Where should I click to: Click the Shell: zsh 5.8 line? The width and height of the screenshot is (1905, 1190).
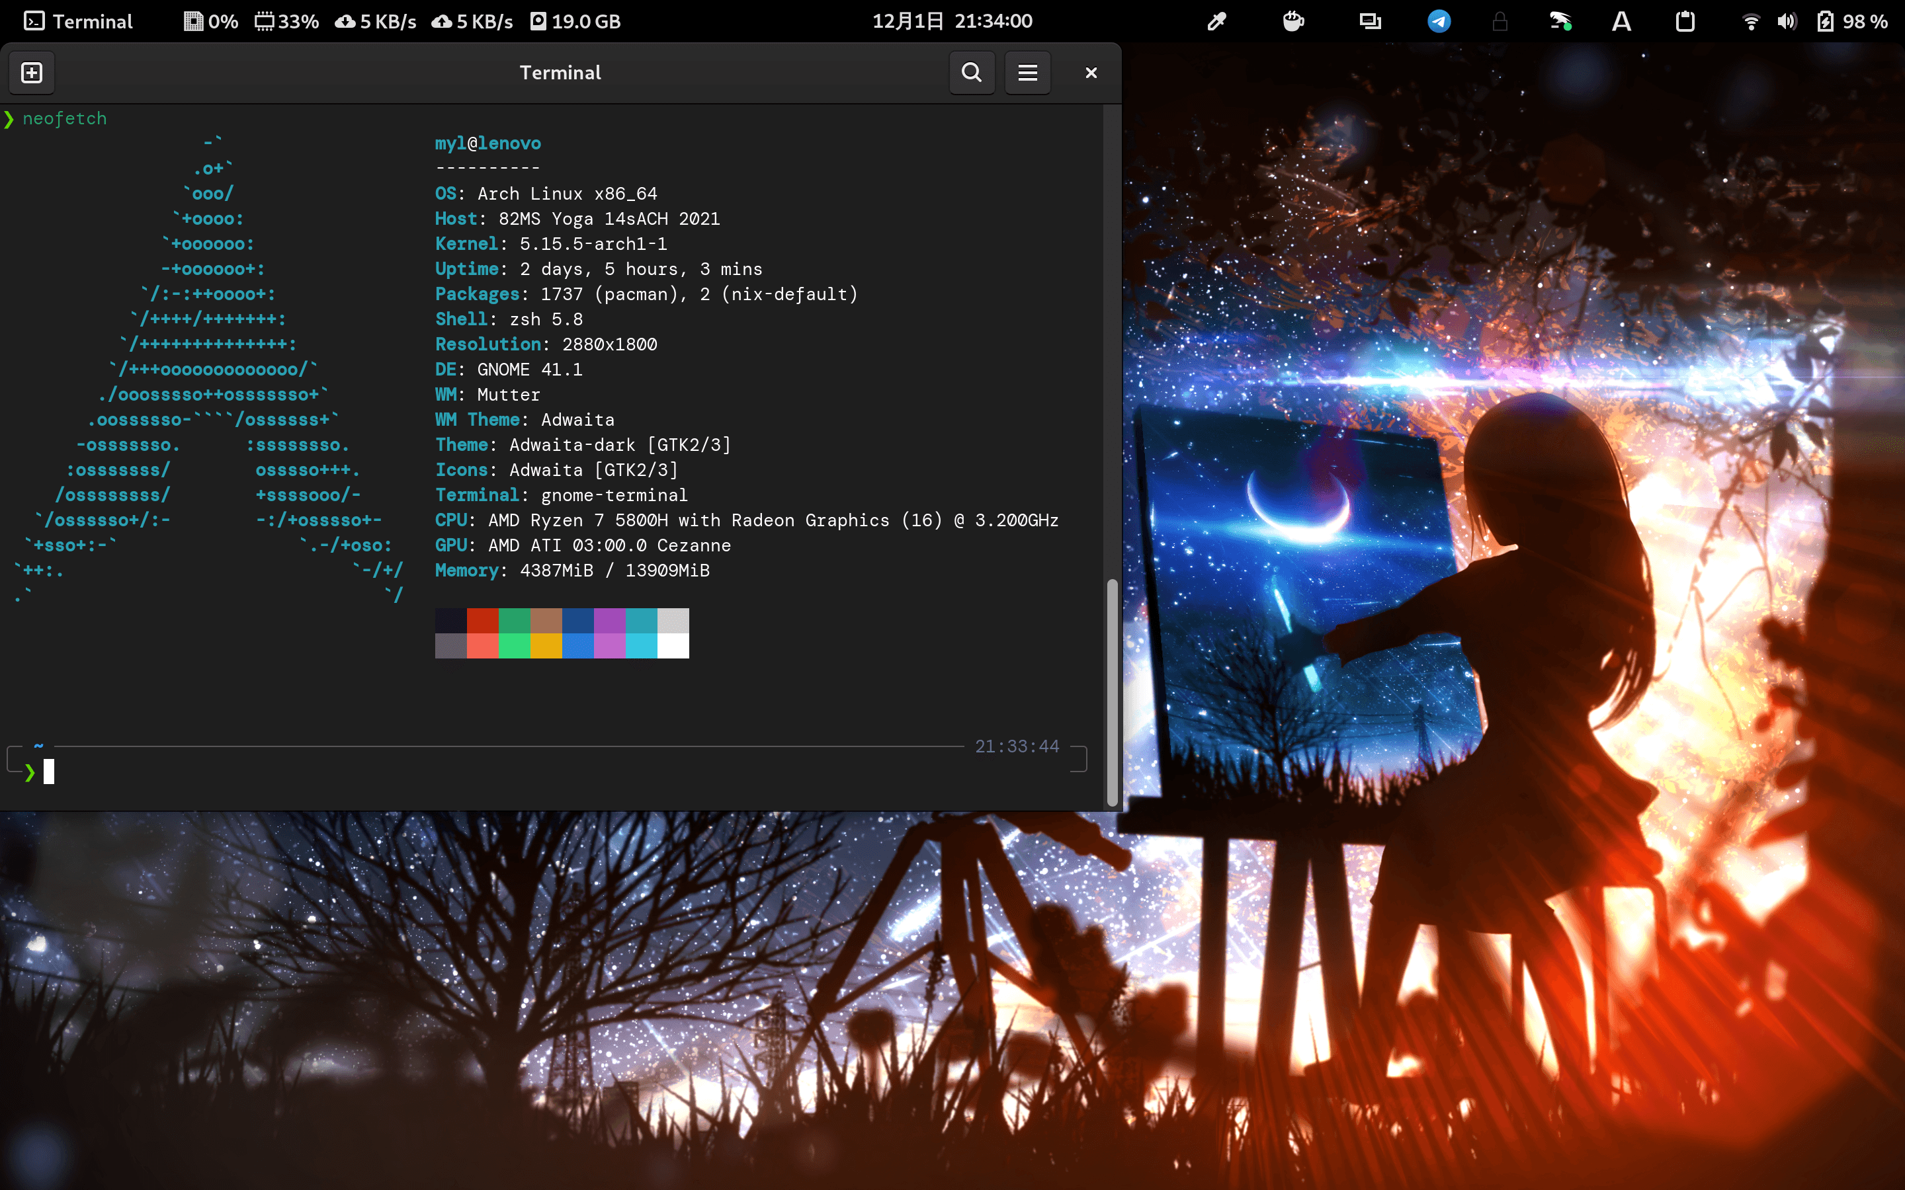(x=509, y=319)
